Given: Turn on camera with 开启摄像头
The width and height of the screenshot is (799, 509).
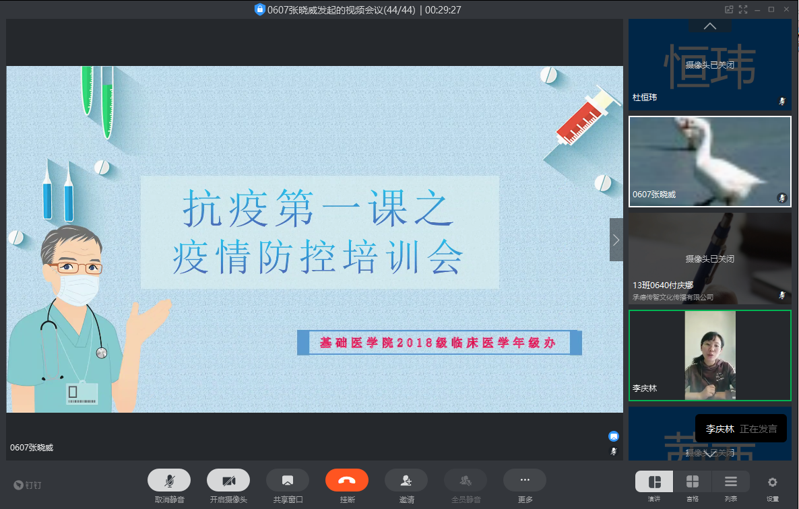Looking at the screenshot, I should coord(228,480).
